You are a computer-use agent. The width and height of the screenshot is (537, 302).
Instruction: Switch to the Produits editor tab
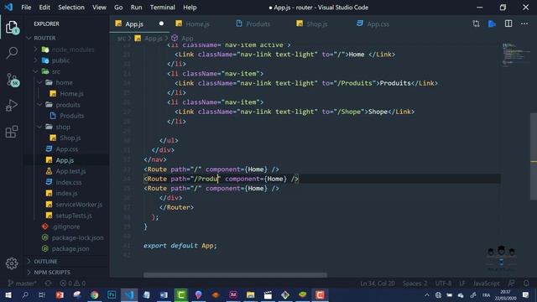pos(258,24)
